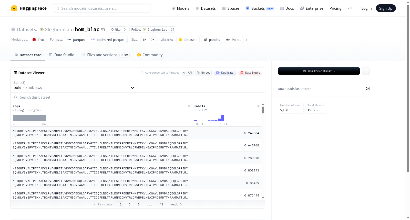
Task: Open the Community tab
Action: tap(150, 55)
